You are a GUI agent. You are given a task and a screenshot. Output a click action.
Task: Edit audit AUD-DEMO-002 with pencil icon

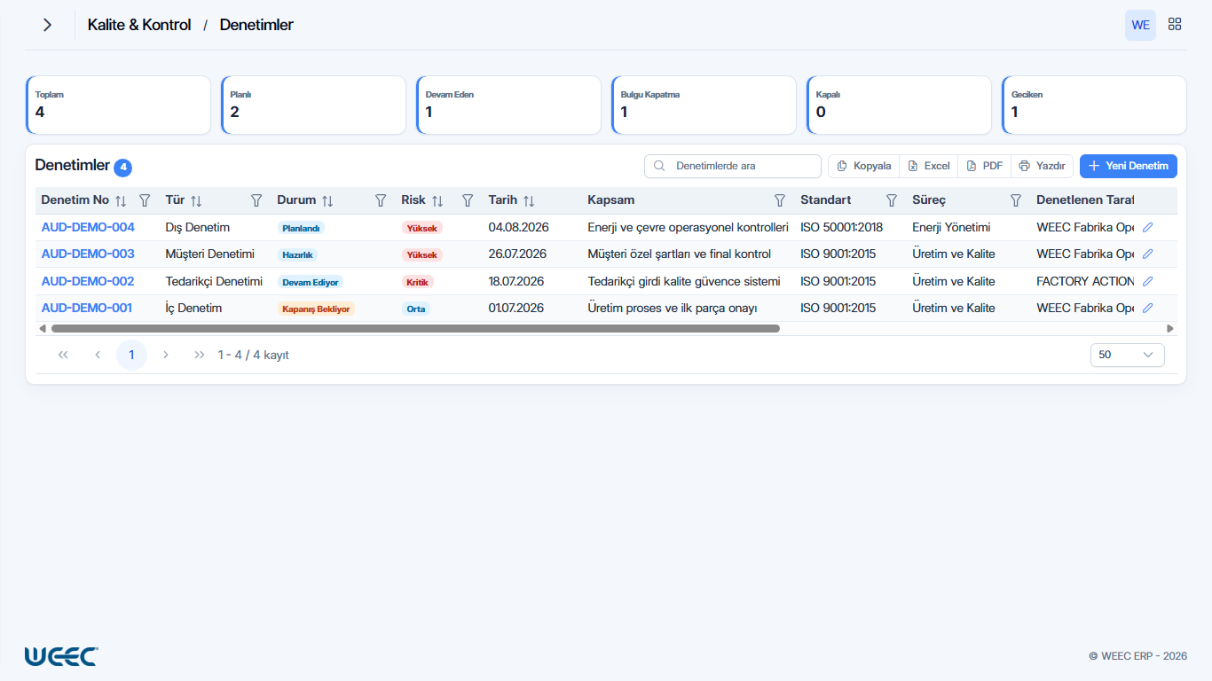[1147, 281]
